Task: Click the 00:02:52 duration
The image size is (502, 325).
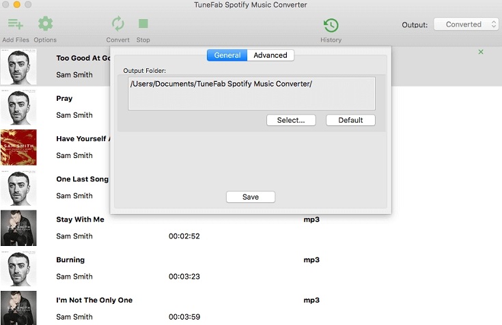Action: point(184,236)
